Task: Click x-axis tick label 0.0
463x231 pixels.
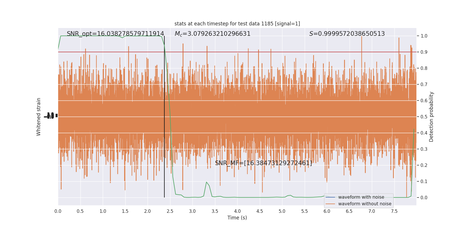Action: click(58, 211)
